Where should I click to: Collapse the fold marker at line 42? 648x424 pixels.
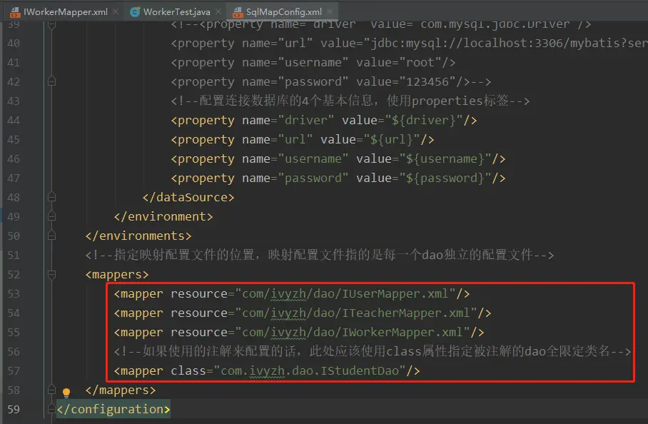51,81
